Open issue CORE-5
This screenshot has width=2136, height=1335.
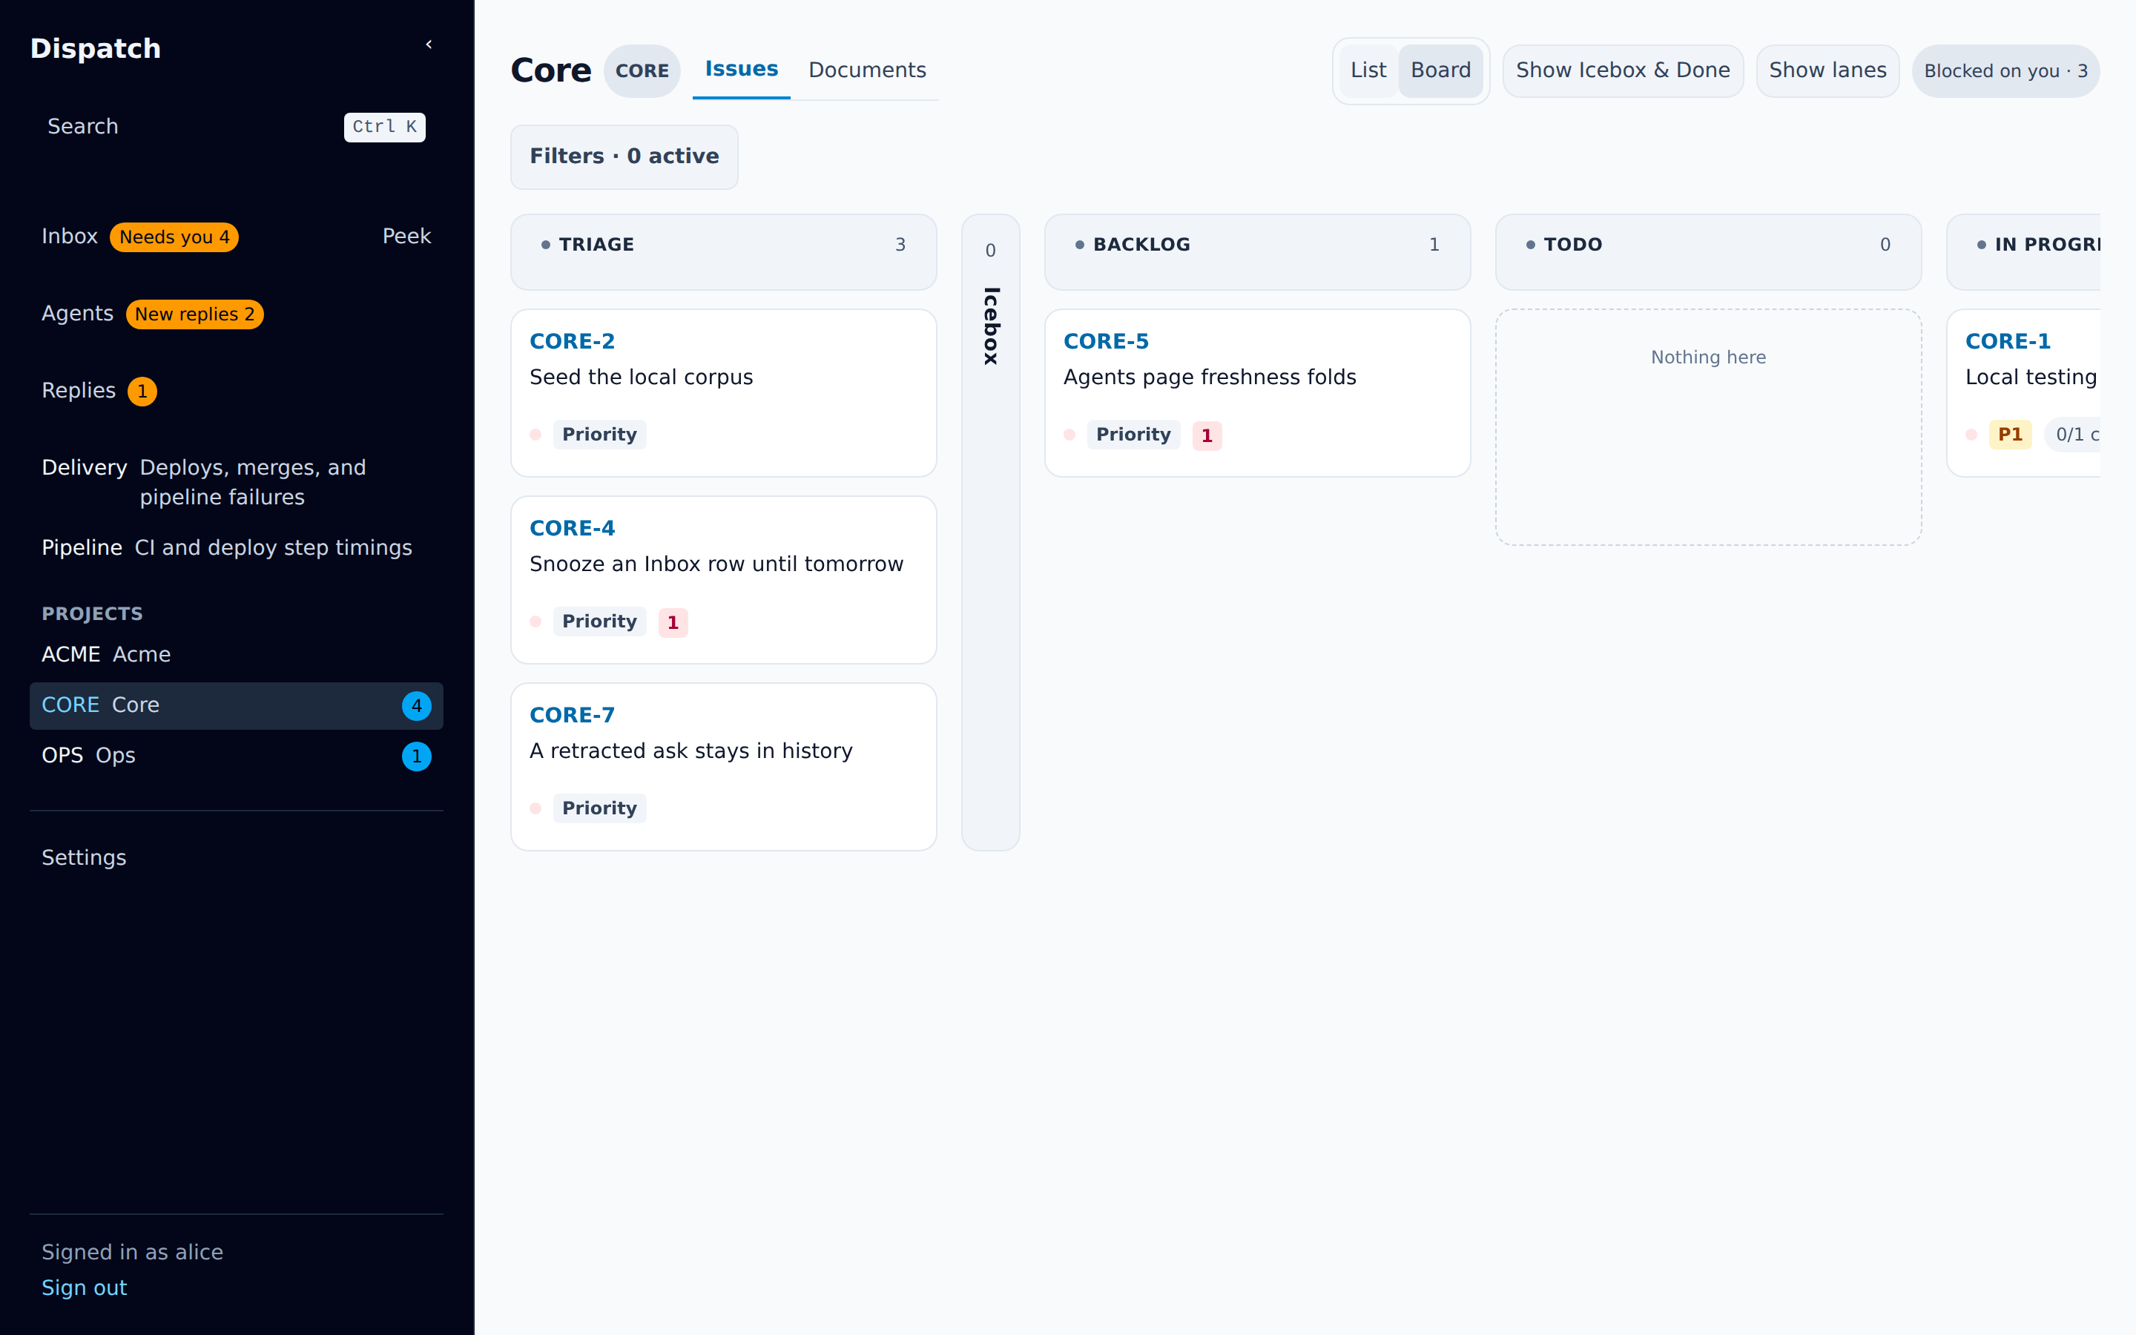1106,341
